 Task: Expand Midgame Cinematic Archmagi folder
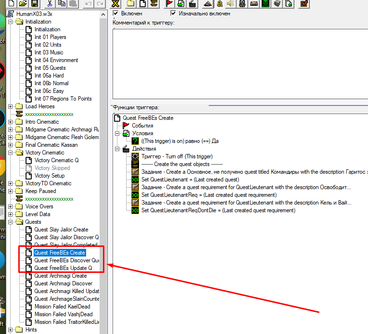pyautogui.click(x=10, y=129)
